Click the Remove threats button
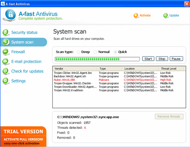Screen dimensions: 190x147 tap(169, 117)
